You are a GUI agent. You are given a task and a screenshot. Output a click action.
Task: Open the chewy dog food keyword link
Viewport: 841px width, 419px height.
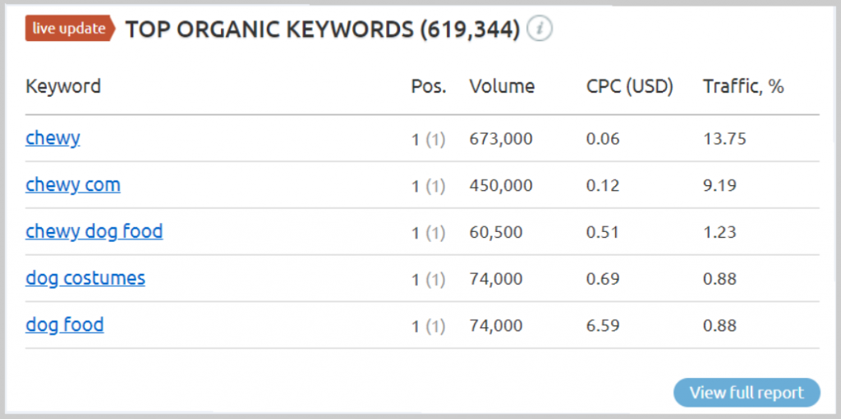click(x=94, y=232)
